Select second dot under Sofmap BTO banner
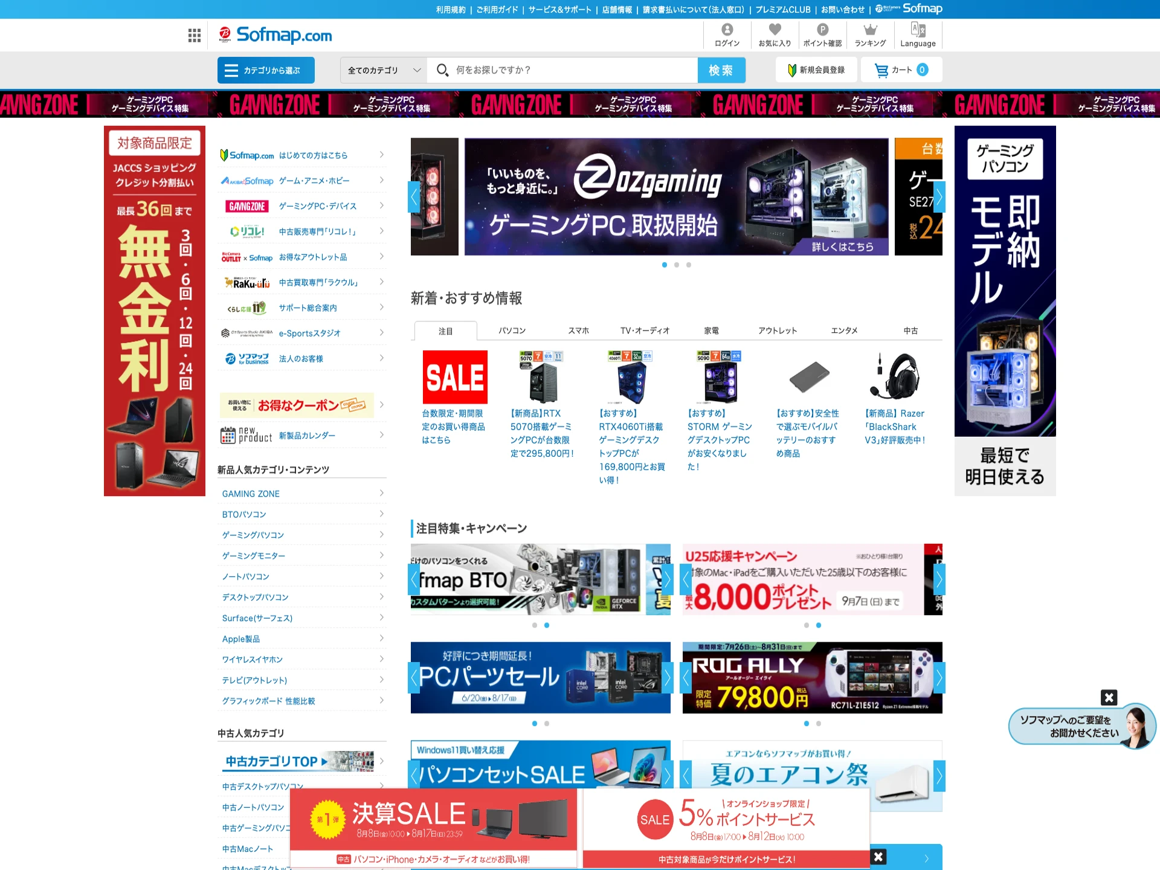 [x=547, y=625]
